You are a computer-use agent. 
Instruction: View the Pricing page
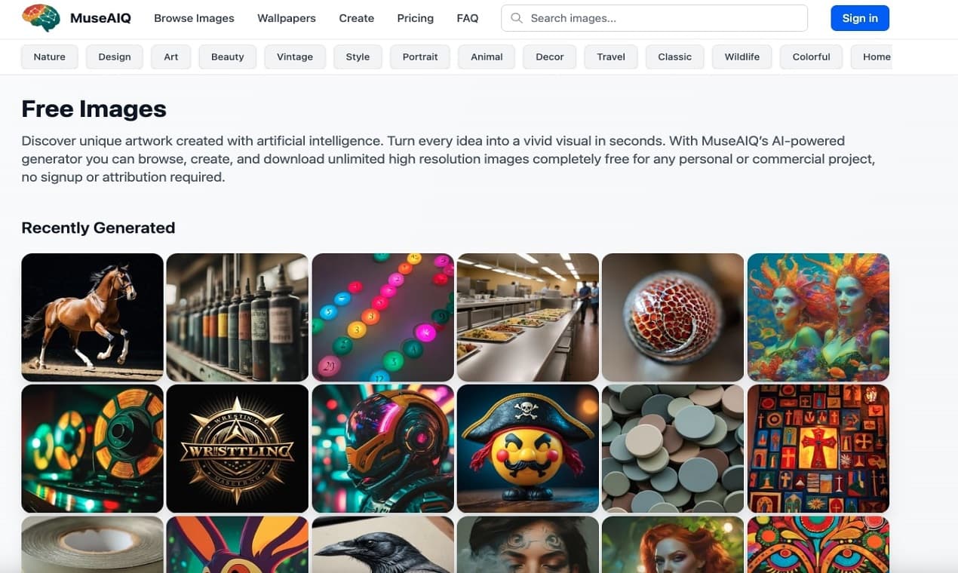[416, 18]
